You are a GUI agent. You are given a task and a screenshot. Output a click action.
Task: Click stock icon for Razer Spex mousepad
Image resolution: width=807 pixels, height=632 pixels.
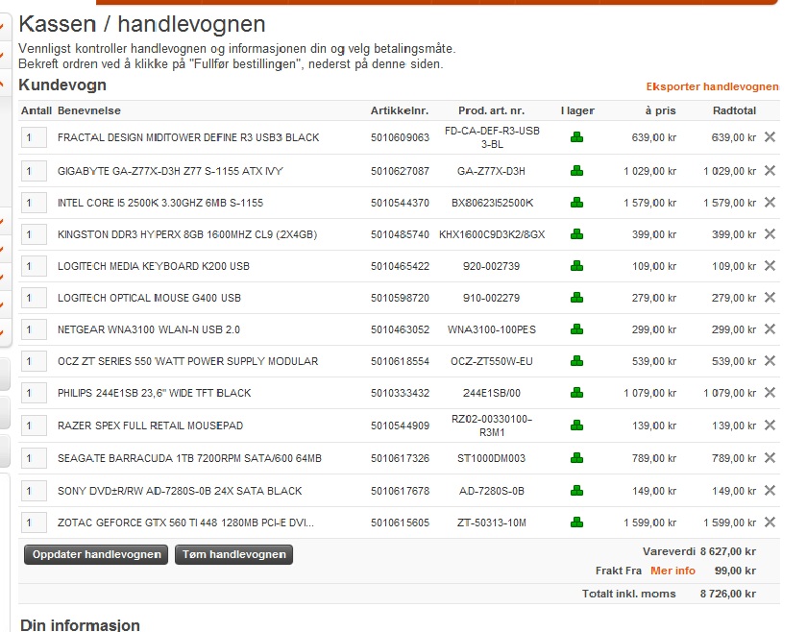pos(577,425)
